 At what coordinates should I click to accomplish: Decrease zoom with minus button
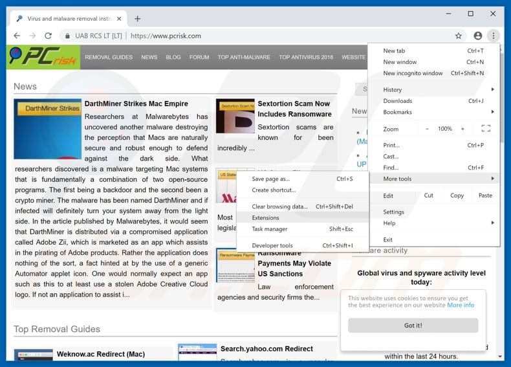pyautogui.click(x=427, y=129)
